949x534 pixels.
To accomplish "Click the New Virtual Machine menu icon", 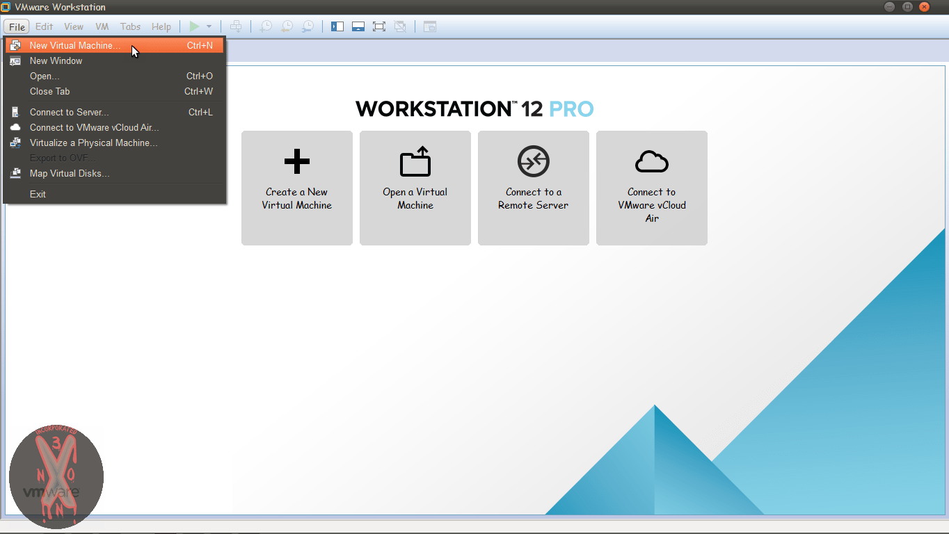I will (x=15, y=45).
